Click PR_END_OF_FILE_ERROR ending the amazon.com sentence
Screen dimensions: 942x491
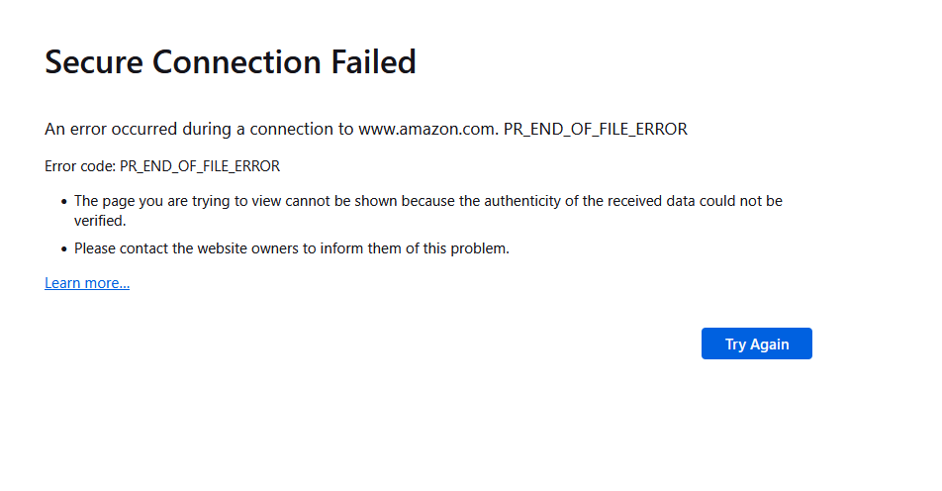click(x=596, y=130)
